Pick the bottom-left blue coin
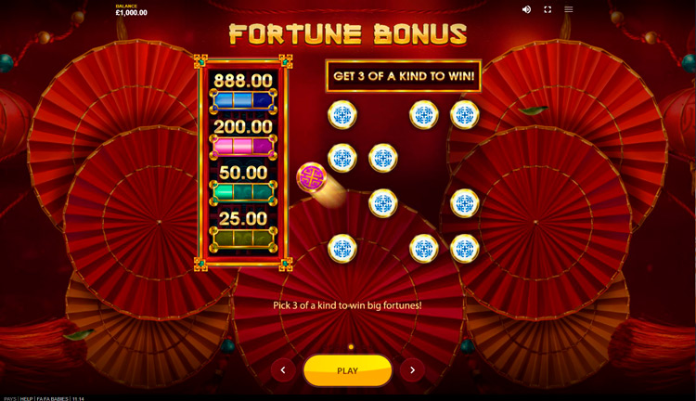The image size is (696, 401). tap(342, 249)
